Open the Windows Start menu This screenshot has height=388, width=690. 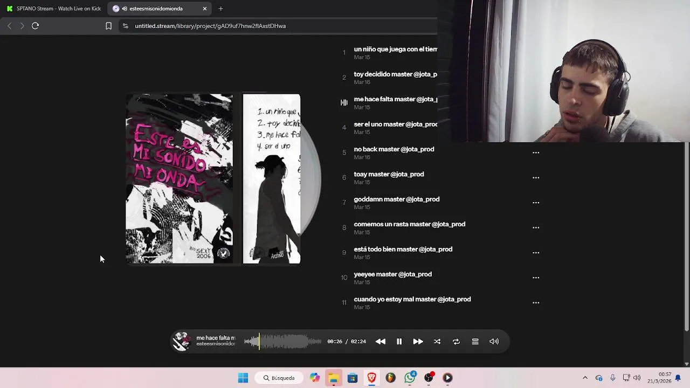coord(243,378)
